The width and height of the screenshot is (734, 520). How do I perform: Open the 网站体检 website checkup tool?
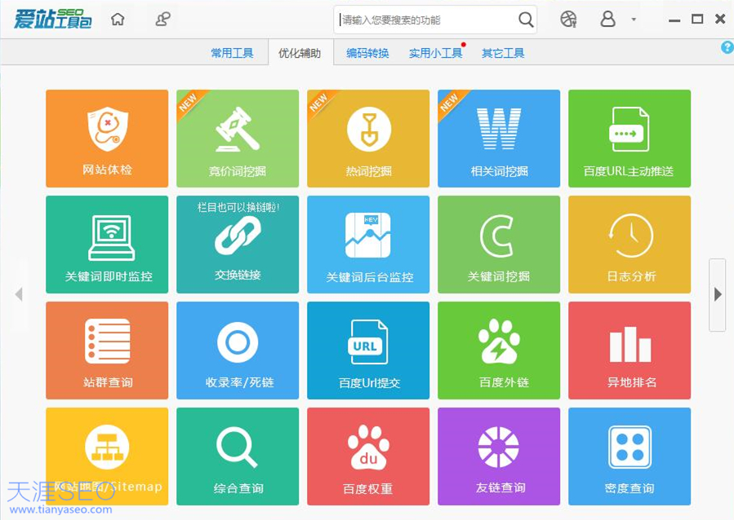tap(107, 139)
